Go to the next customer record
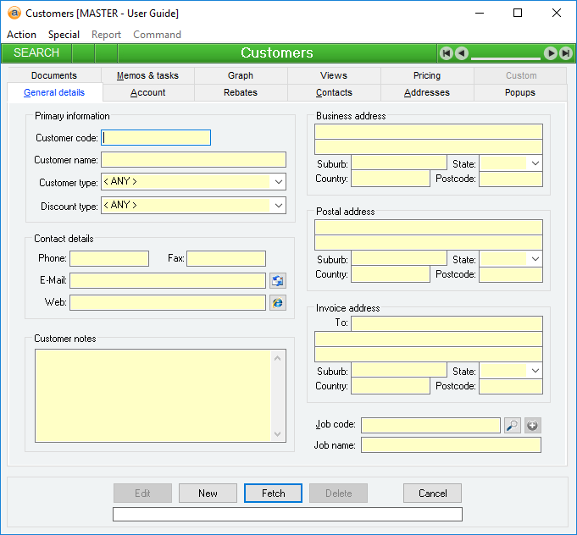The height and width of the screenshot is (535, 577). pos(550,53)
